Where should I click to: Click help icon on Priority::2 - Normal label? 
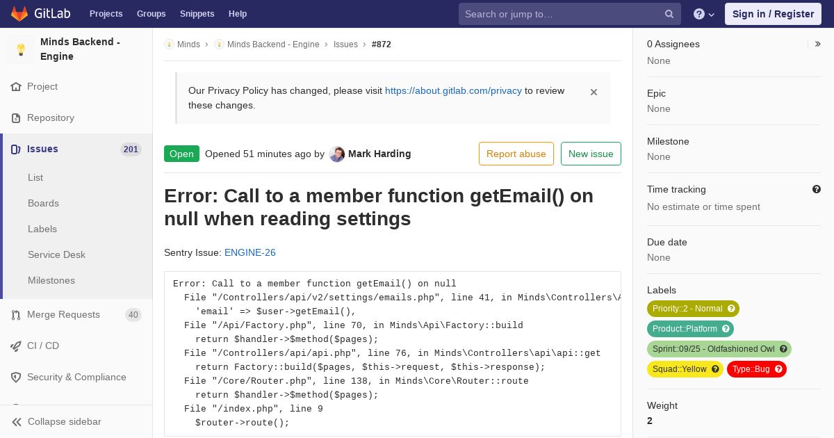(731, 309)
